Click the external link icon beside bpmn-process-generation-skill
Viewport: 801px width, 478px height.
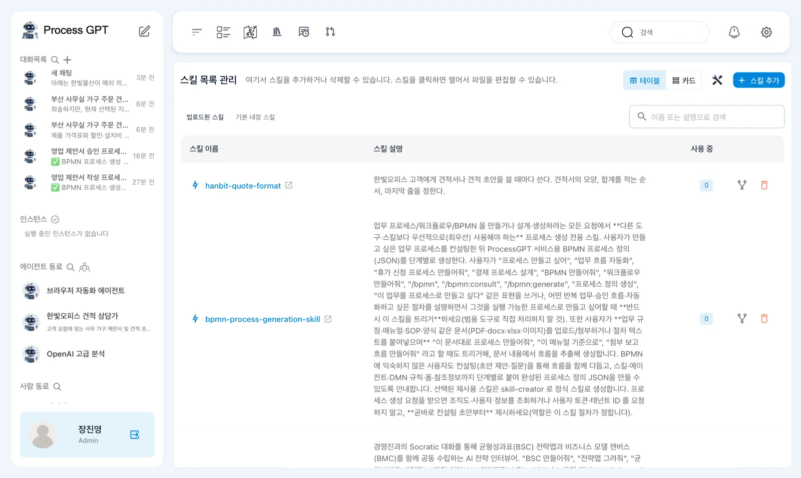point(328,318)
